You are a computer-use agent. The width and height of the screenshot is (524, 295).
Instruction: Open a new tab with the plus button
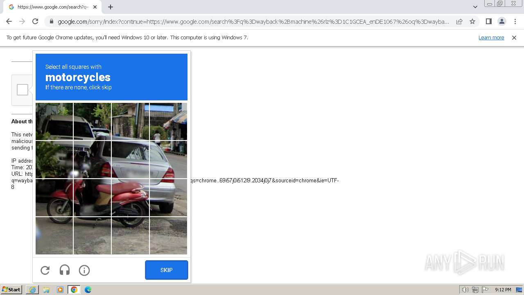111,7
